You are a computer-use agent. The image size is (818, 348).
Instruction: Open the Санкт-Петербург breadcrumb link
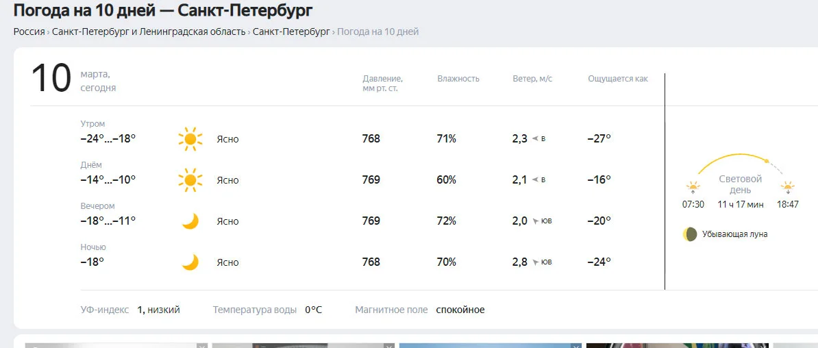tap(291, 32)
